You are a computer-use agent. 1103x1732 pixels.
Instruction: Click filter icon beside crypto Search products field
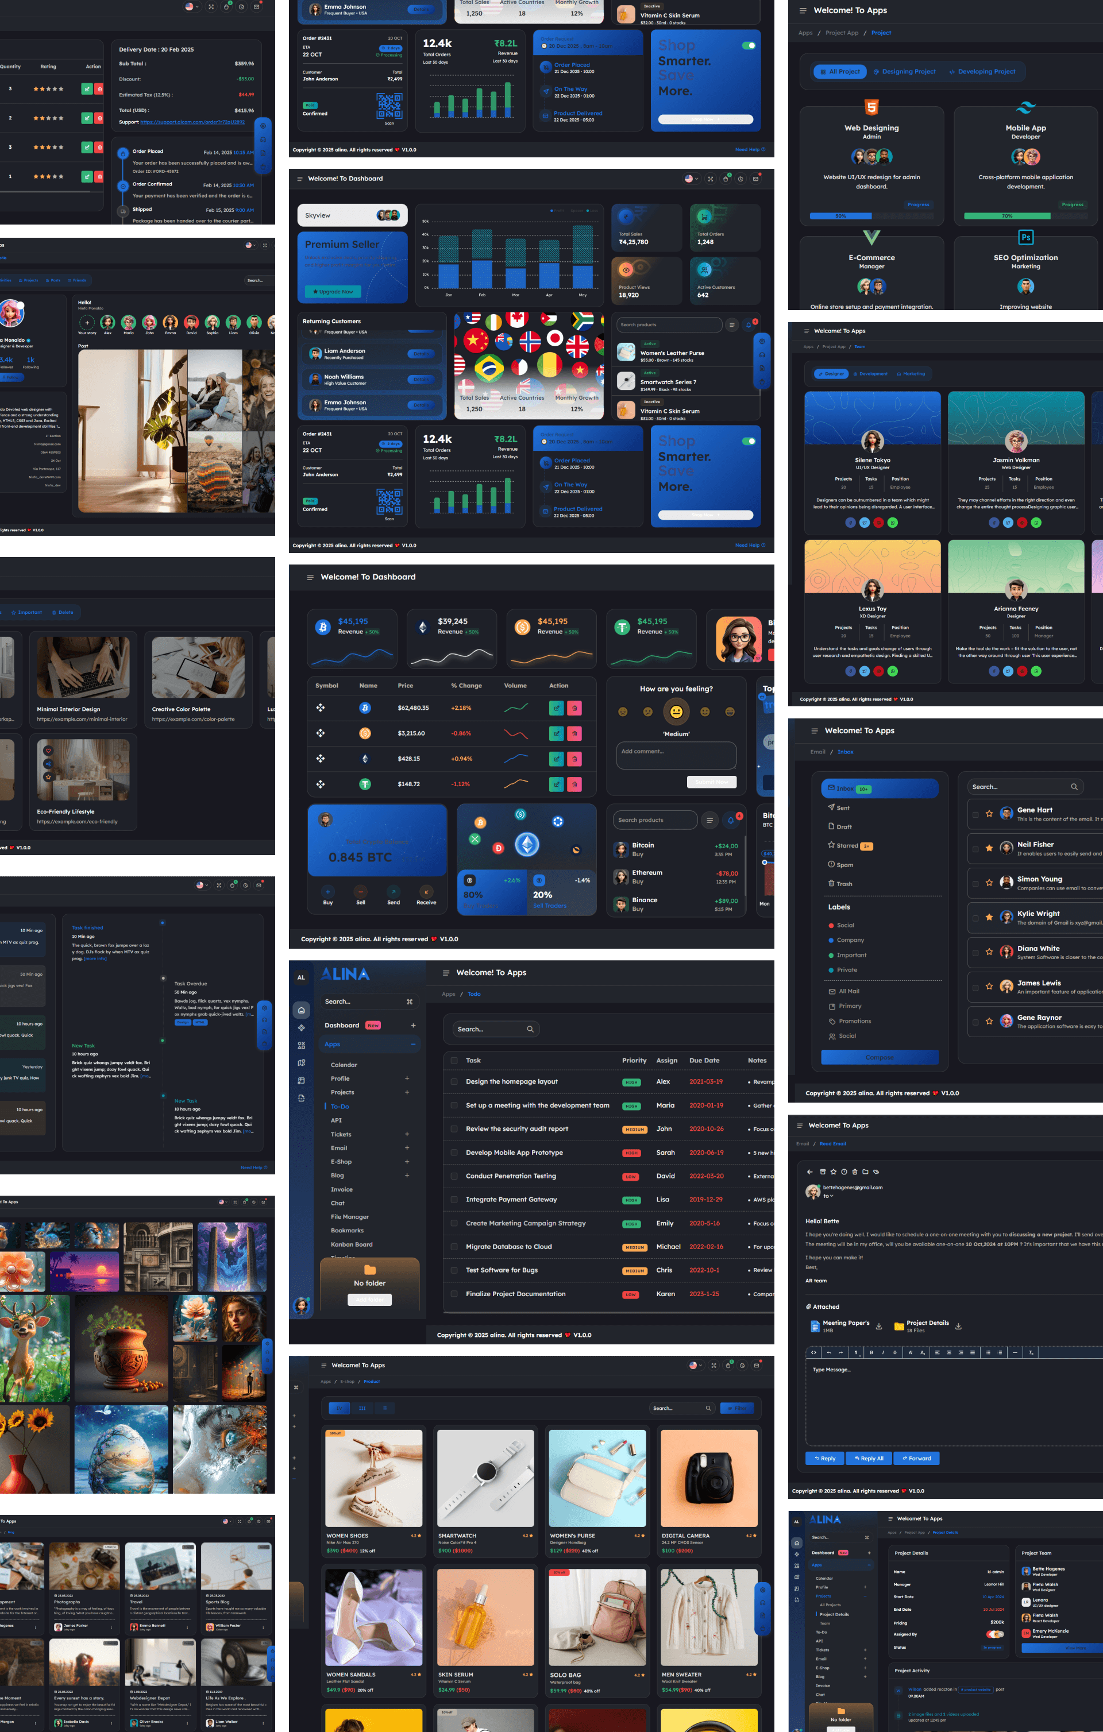[709, 820]
